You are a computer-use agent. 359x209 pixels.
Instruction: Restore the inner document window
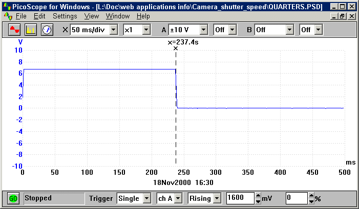343,16
